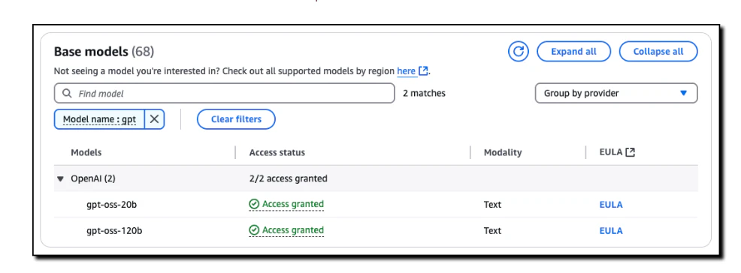Click the EULA column header
The image size is (741, 273).
click(x=611, y=152)
